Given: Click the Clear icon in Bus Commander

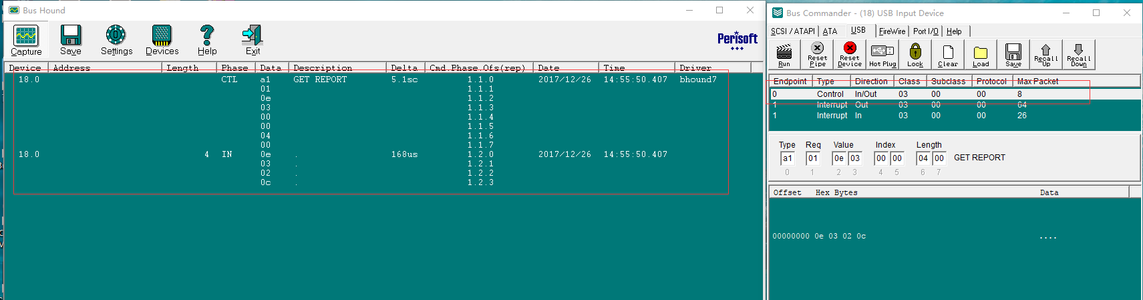Looking at the screenshot, I should [x=948, y=55].
